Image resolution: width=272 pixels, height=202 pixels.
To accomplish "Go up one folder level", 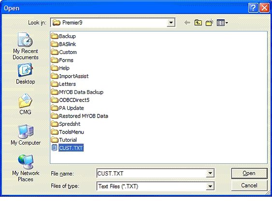I will coord(198,23).
